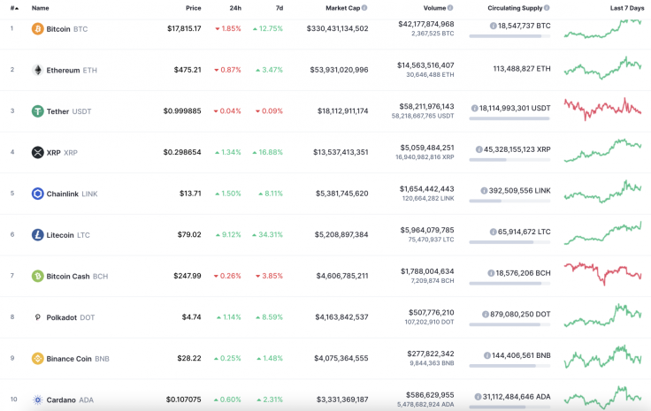Click Bitcoin market cap $330,431,134,502
This screenshot has width=651, height=411.
(x=337, y=28)
